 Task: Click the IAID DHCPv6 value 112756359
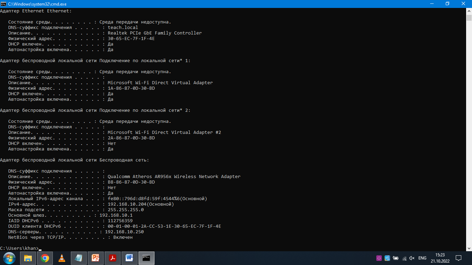tap(120, 221)
